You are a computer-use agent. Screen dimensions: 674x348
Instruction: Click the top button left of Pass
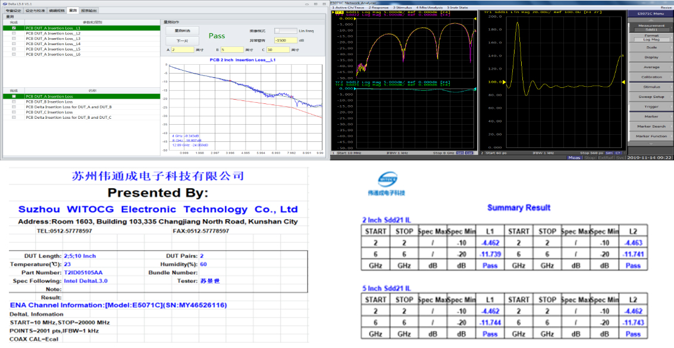tap(182, 30)
